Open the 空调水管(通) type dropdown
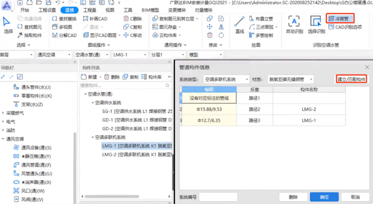This screenshot has height=204, width=373. click(92, 55)
